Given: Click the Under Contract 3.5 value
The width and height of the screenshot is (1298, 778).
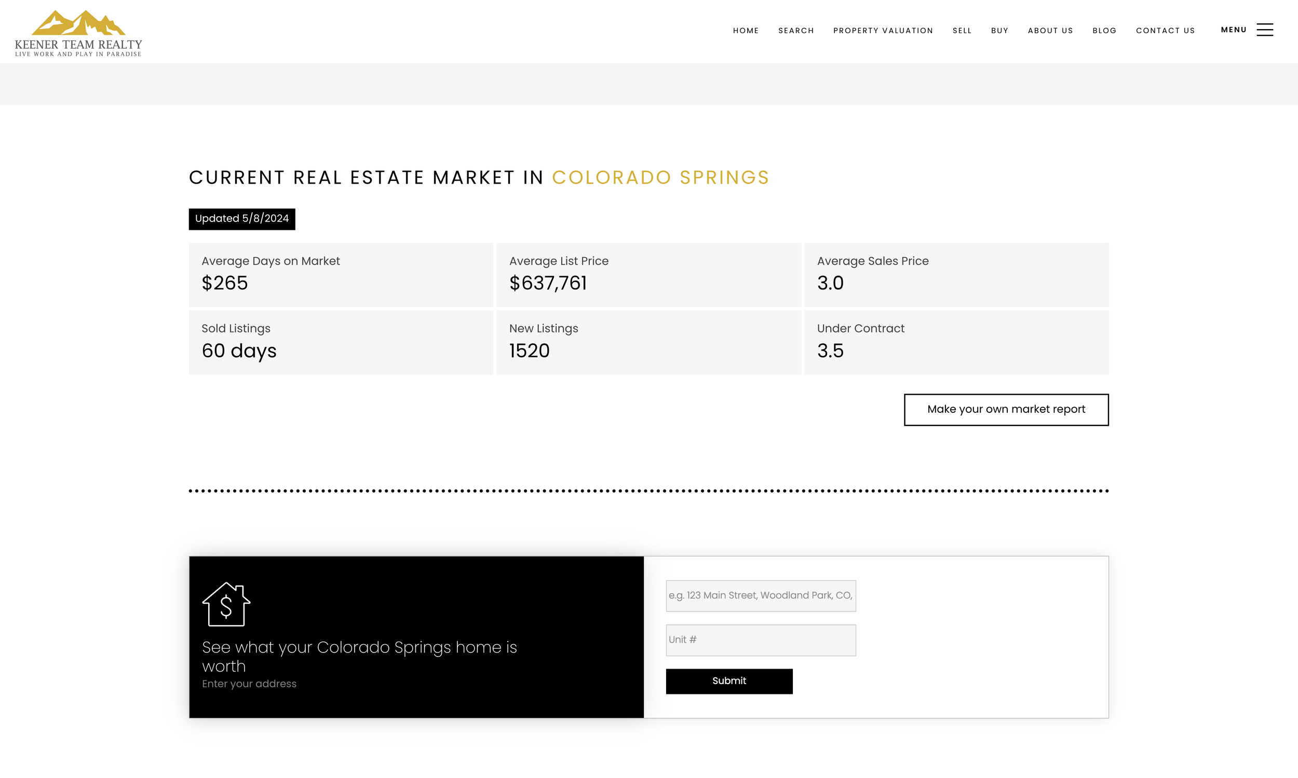Looking at the screenshot, I should pyautogui.click(x=830, y=351).
